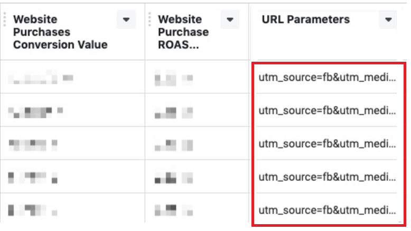Select the third row's utm_source URL parameters cell

point(327,144)
